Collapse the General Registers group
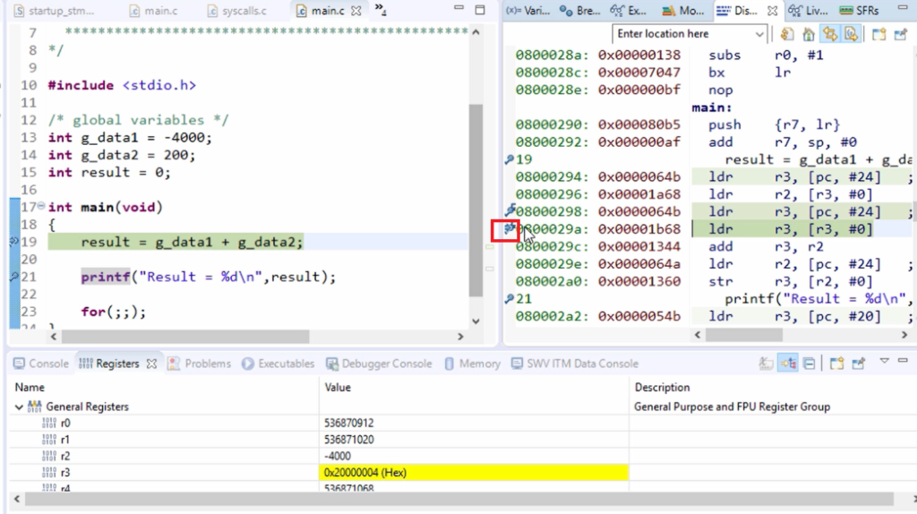Viewport: 917px width, 514px height. [x=19, y=407]
